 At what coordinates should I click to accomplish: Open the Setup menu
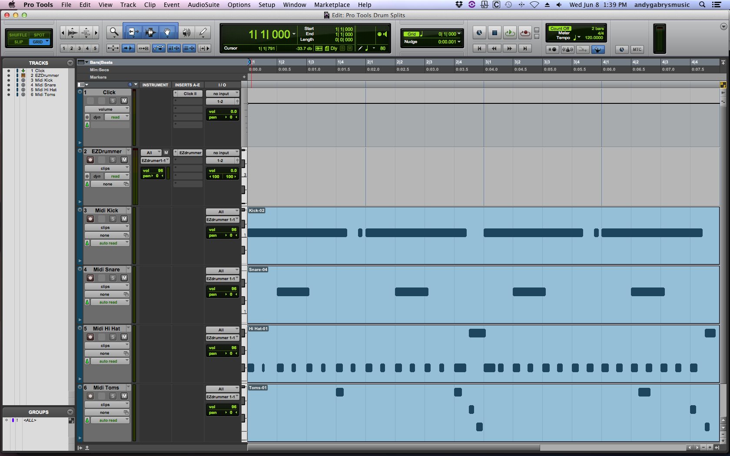267,5
